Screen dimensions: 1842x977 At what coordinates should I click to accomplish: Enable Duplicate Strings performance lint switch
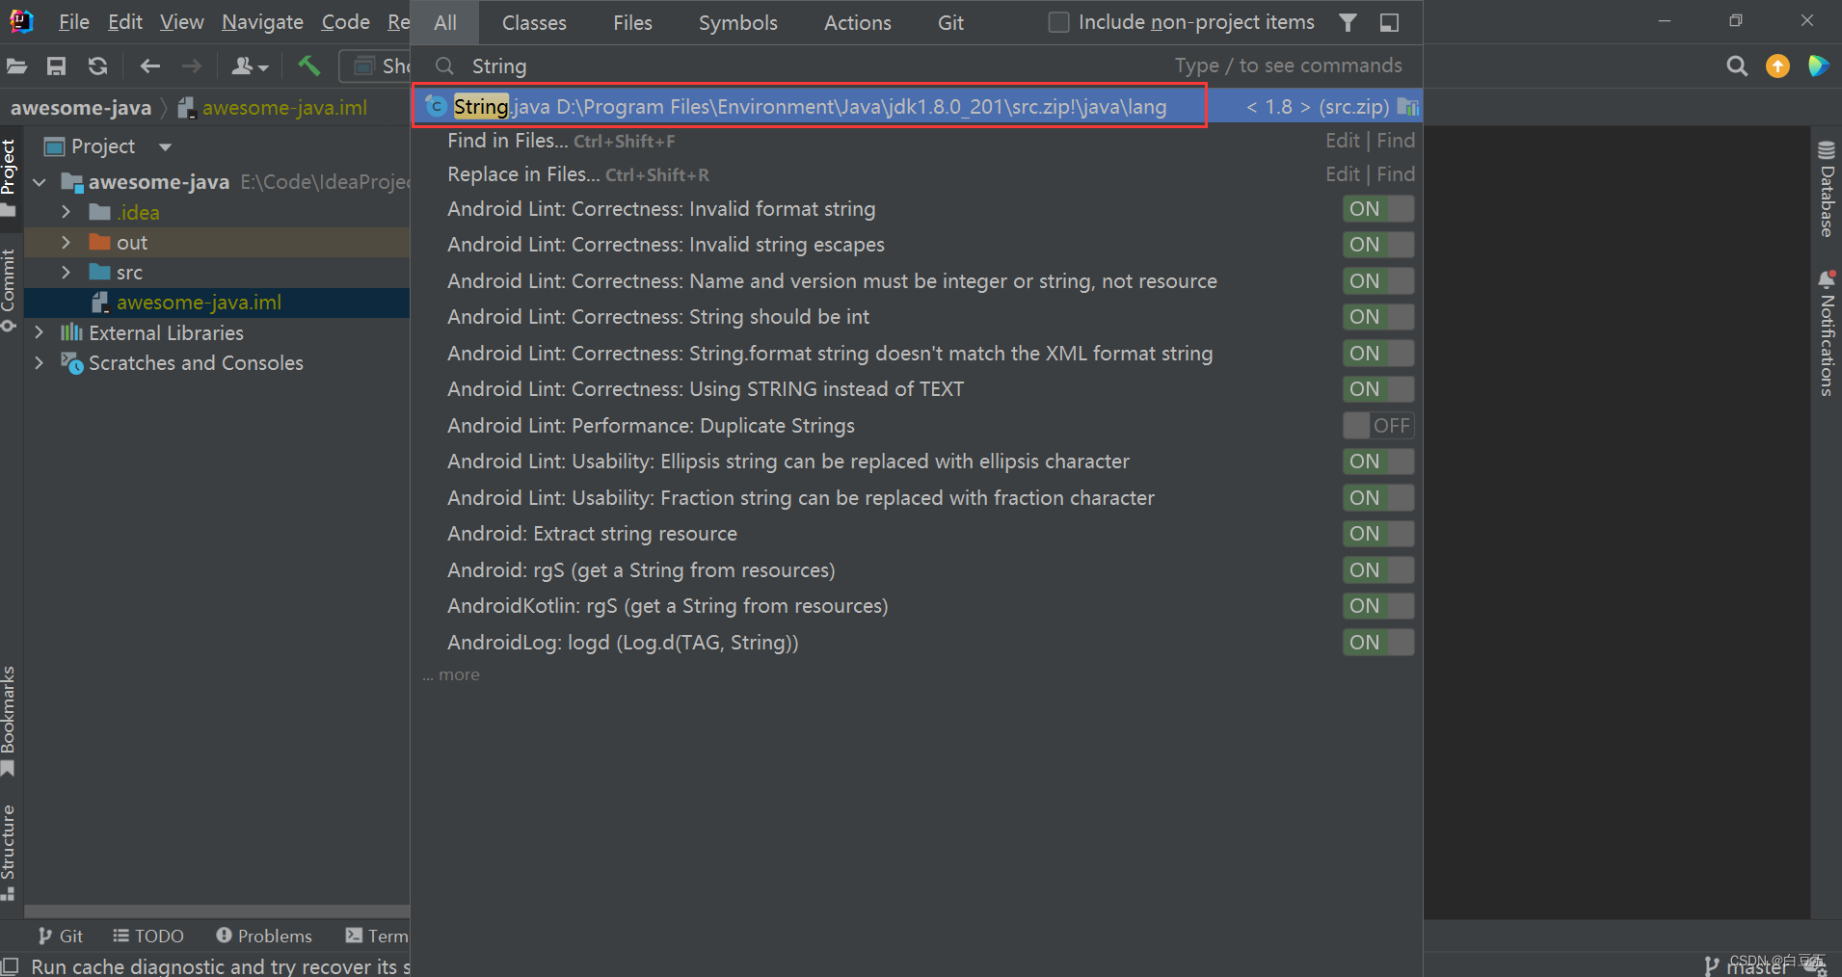(x=1378, y=426)
